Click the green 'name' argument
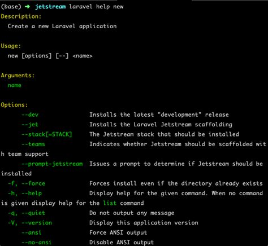This screenshot has height=246, width=268. (x=15, y=85)
